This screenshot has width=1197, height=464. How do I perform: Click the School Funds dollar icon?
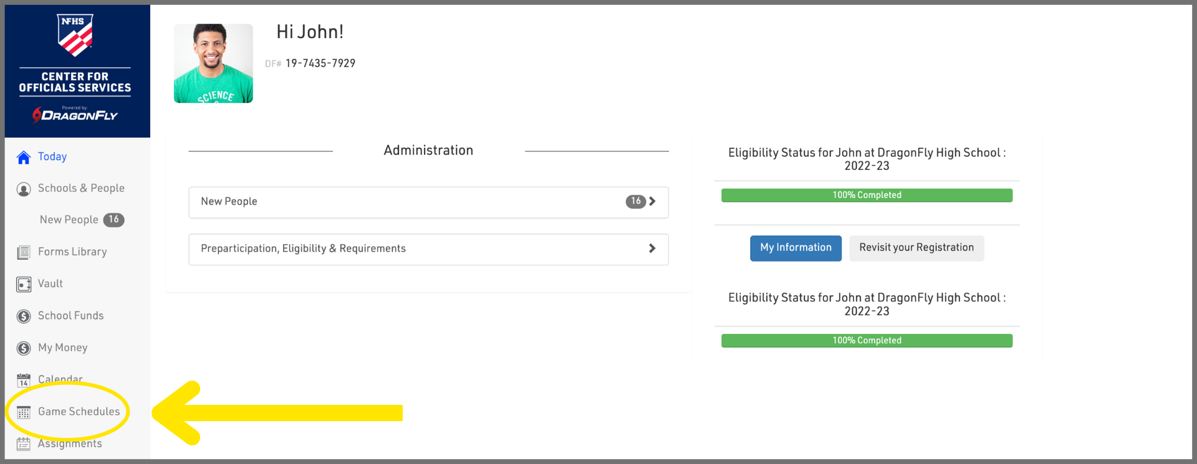coord(24,316)
